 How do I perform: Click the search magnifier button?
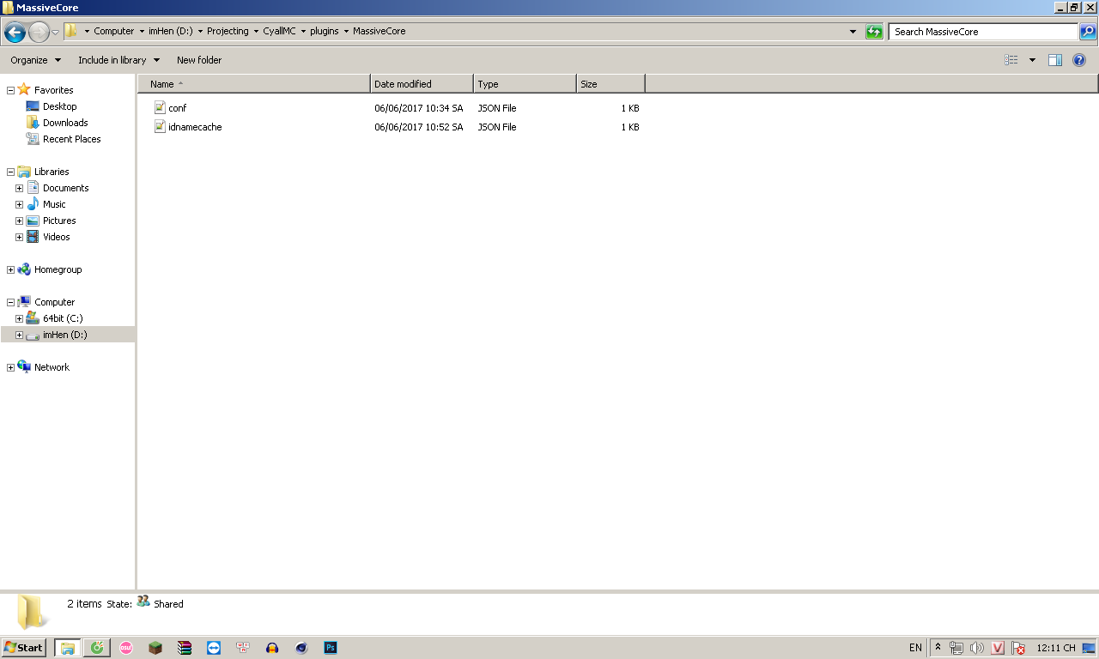click(x=1088, y=32)
